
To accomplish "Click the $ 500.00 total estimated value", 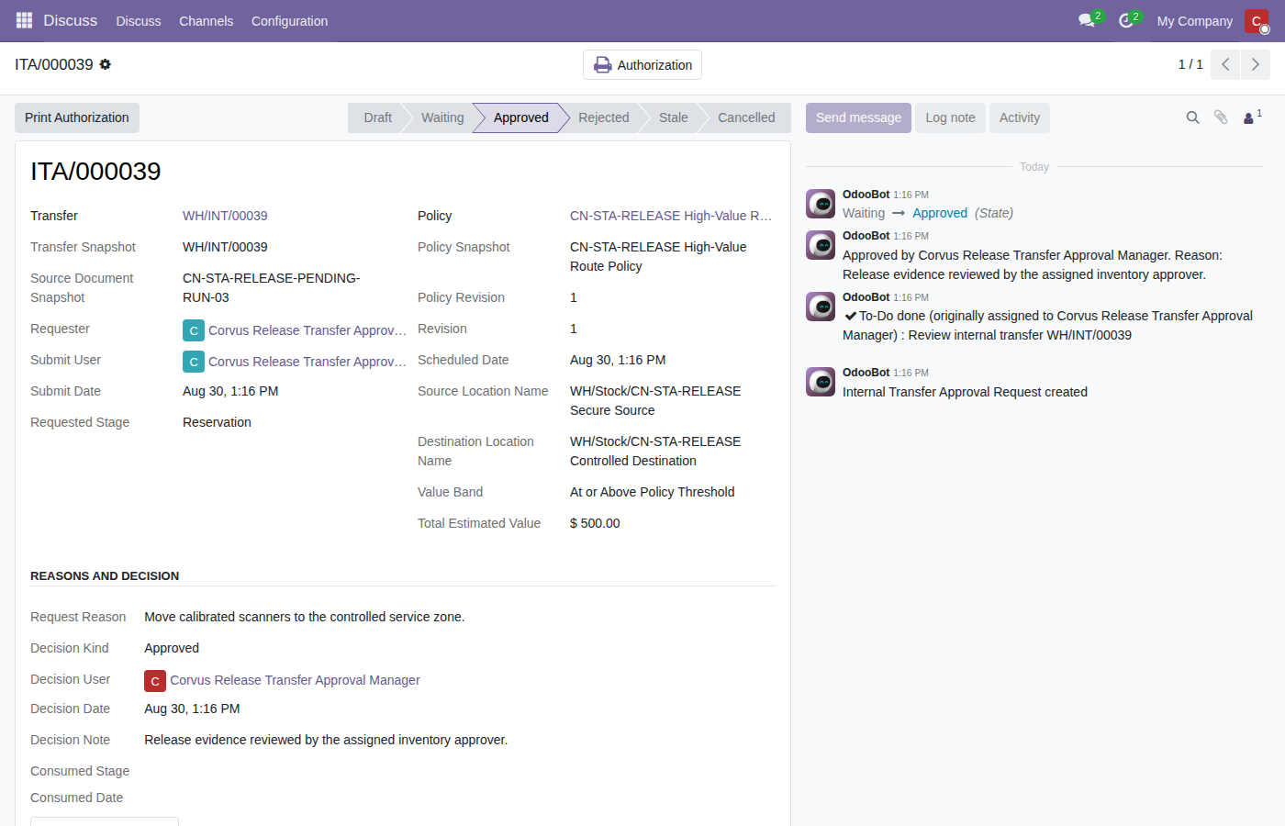I will [x=595, y=523].
